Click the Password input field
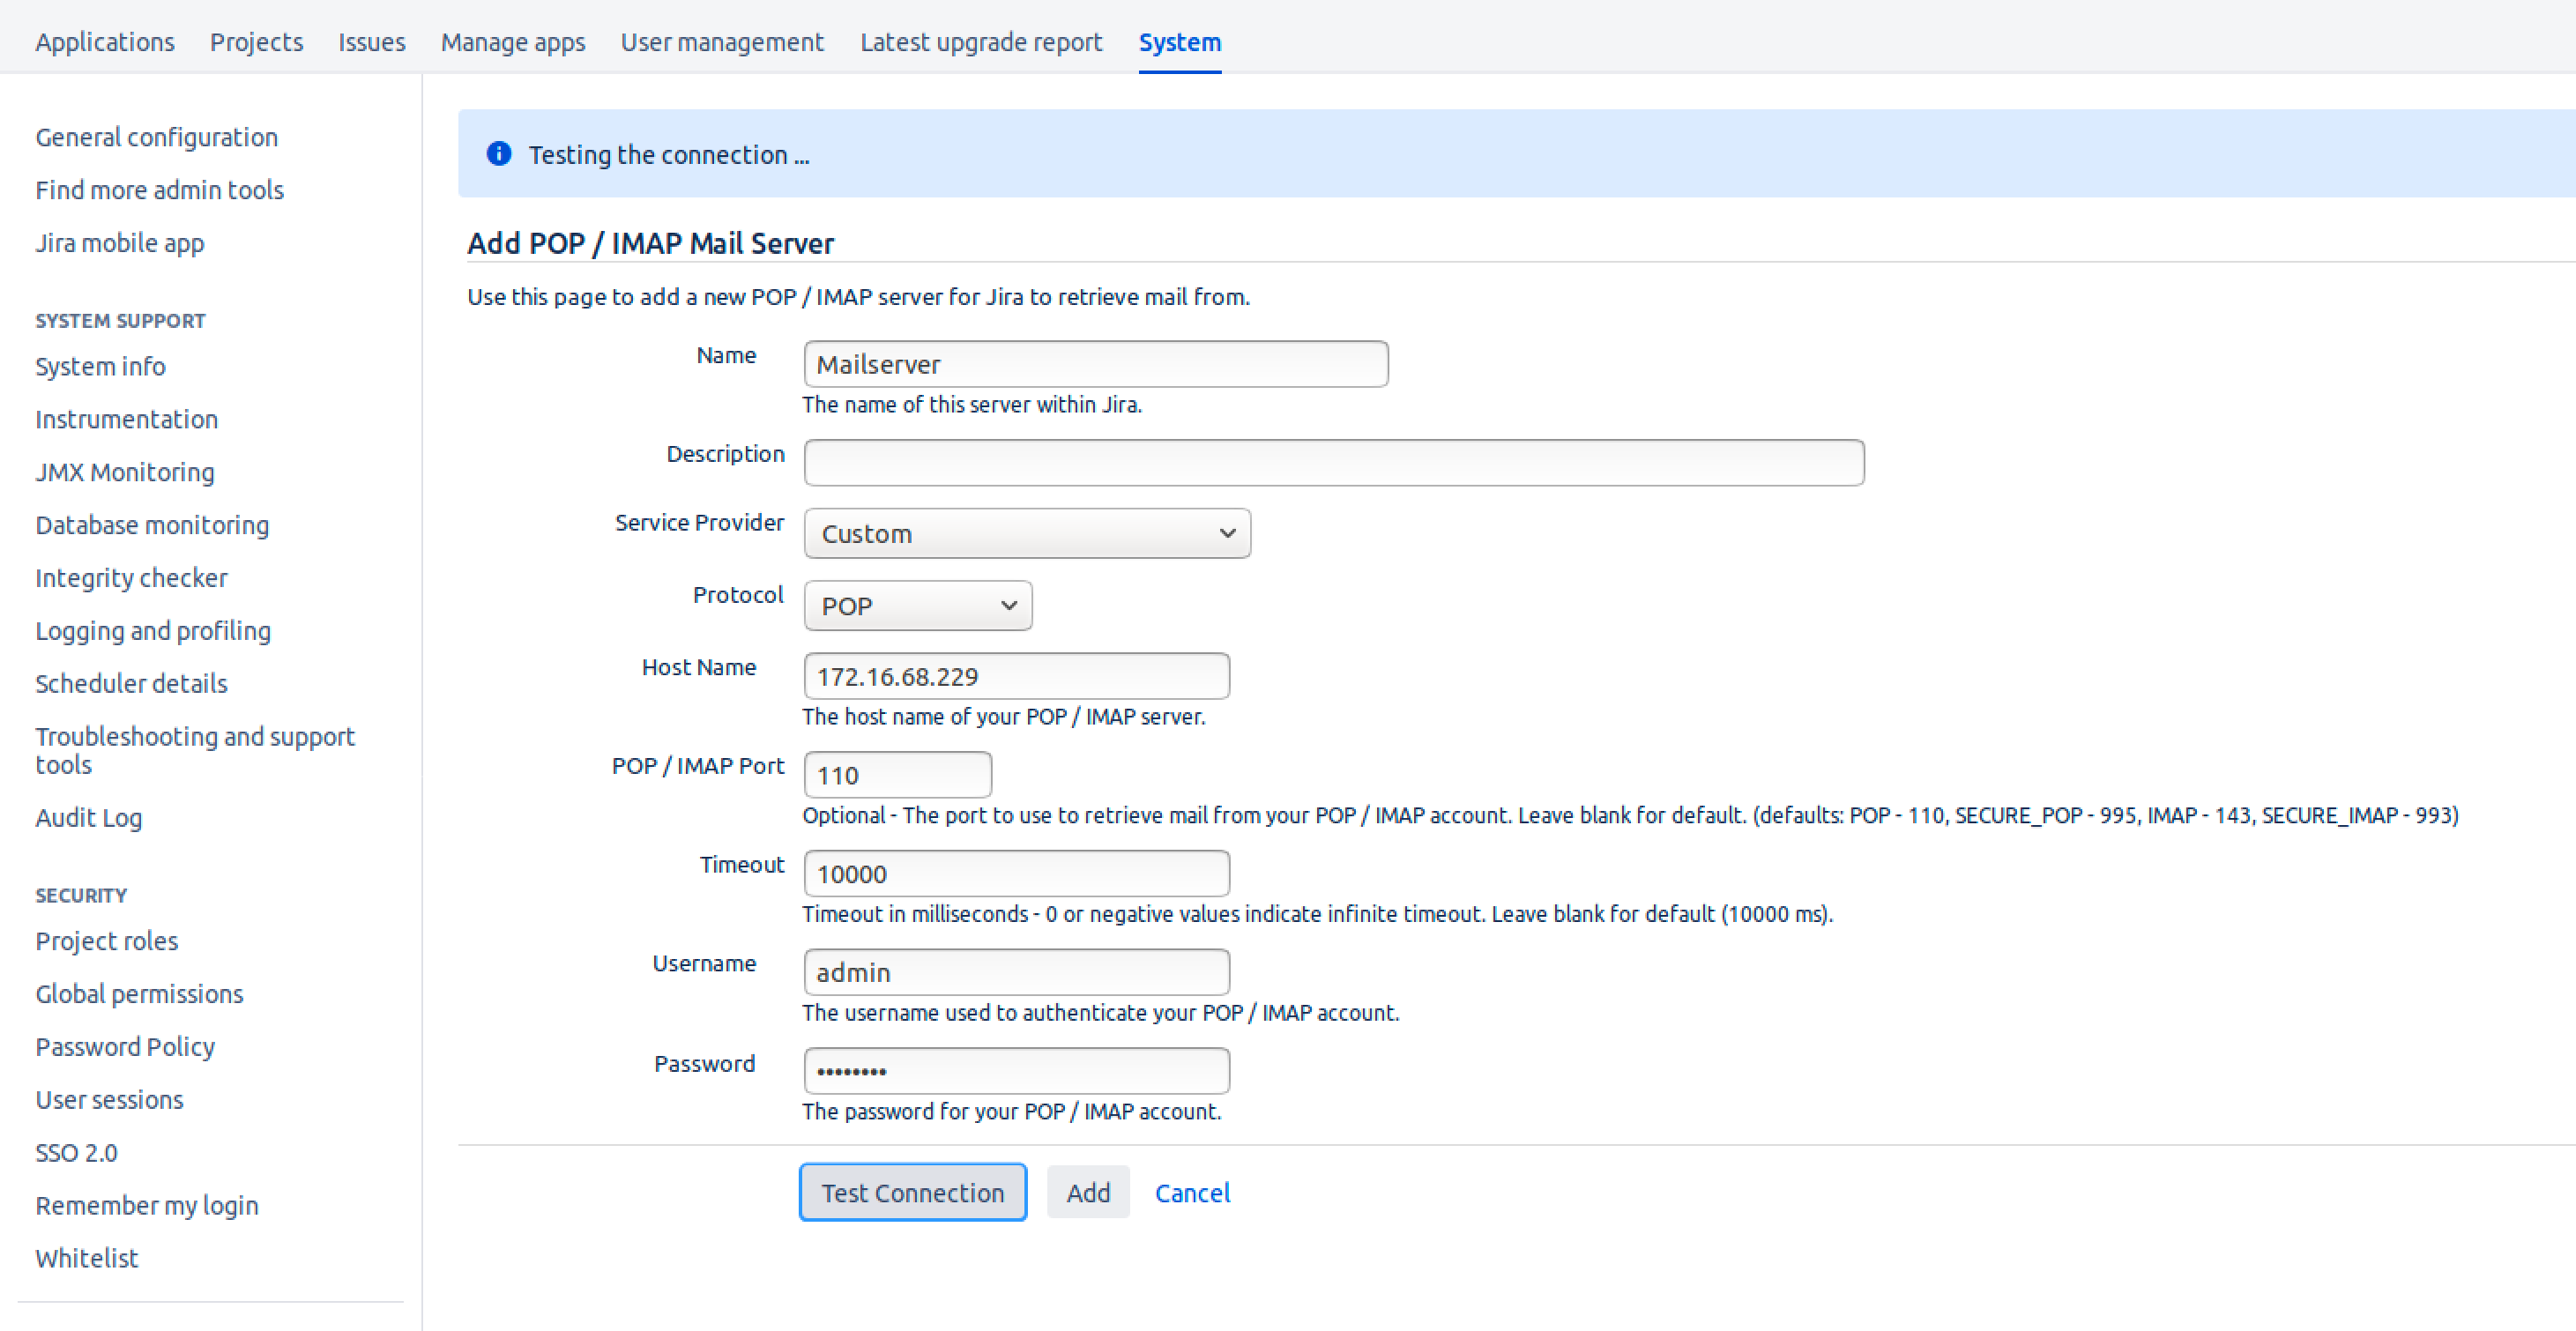Image resolution: width=2576 pixels, height=1331 pixels. (1017, 1071)
